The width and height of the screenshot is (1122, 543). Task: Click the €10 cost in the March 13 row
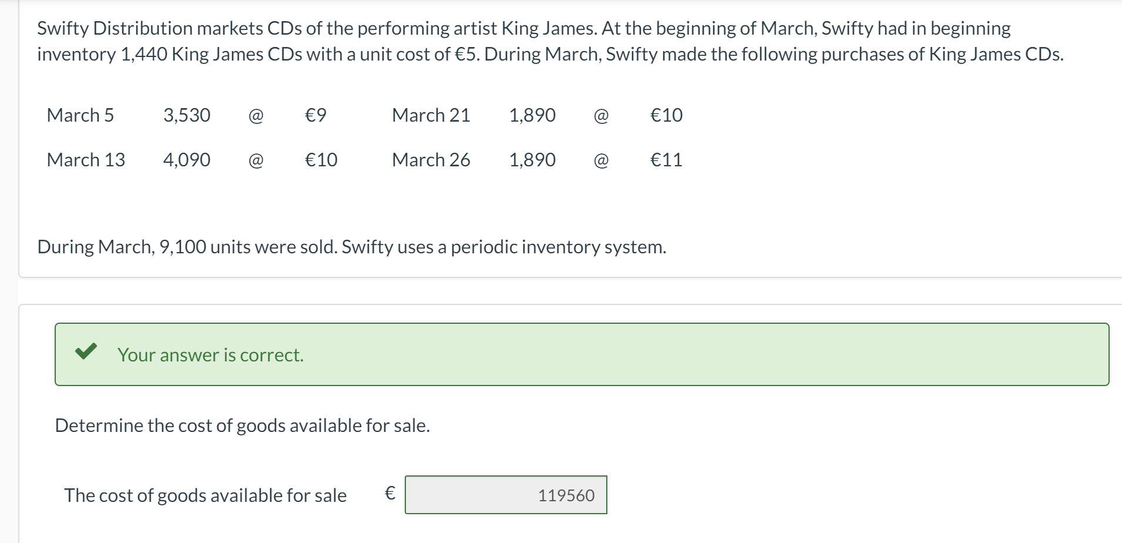[x=321, y=160]
